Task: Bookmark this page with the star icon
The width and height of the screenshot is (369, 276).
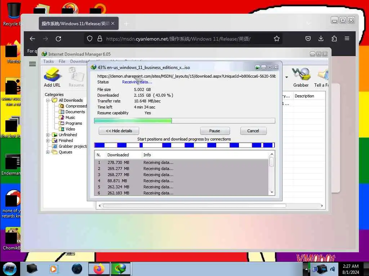Action: pyautogui.click(x=277, y=39)
